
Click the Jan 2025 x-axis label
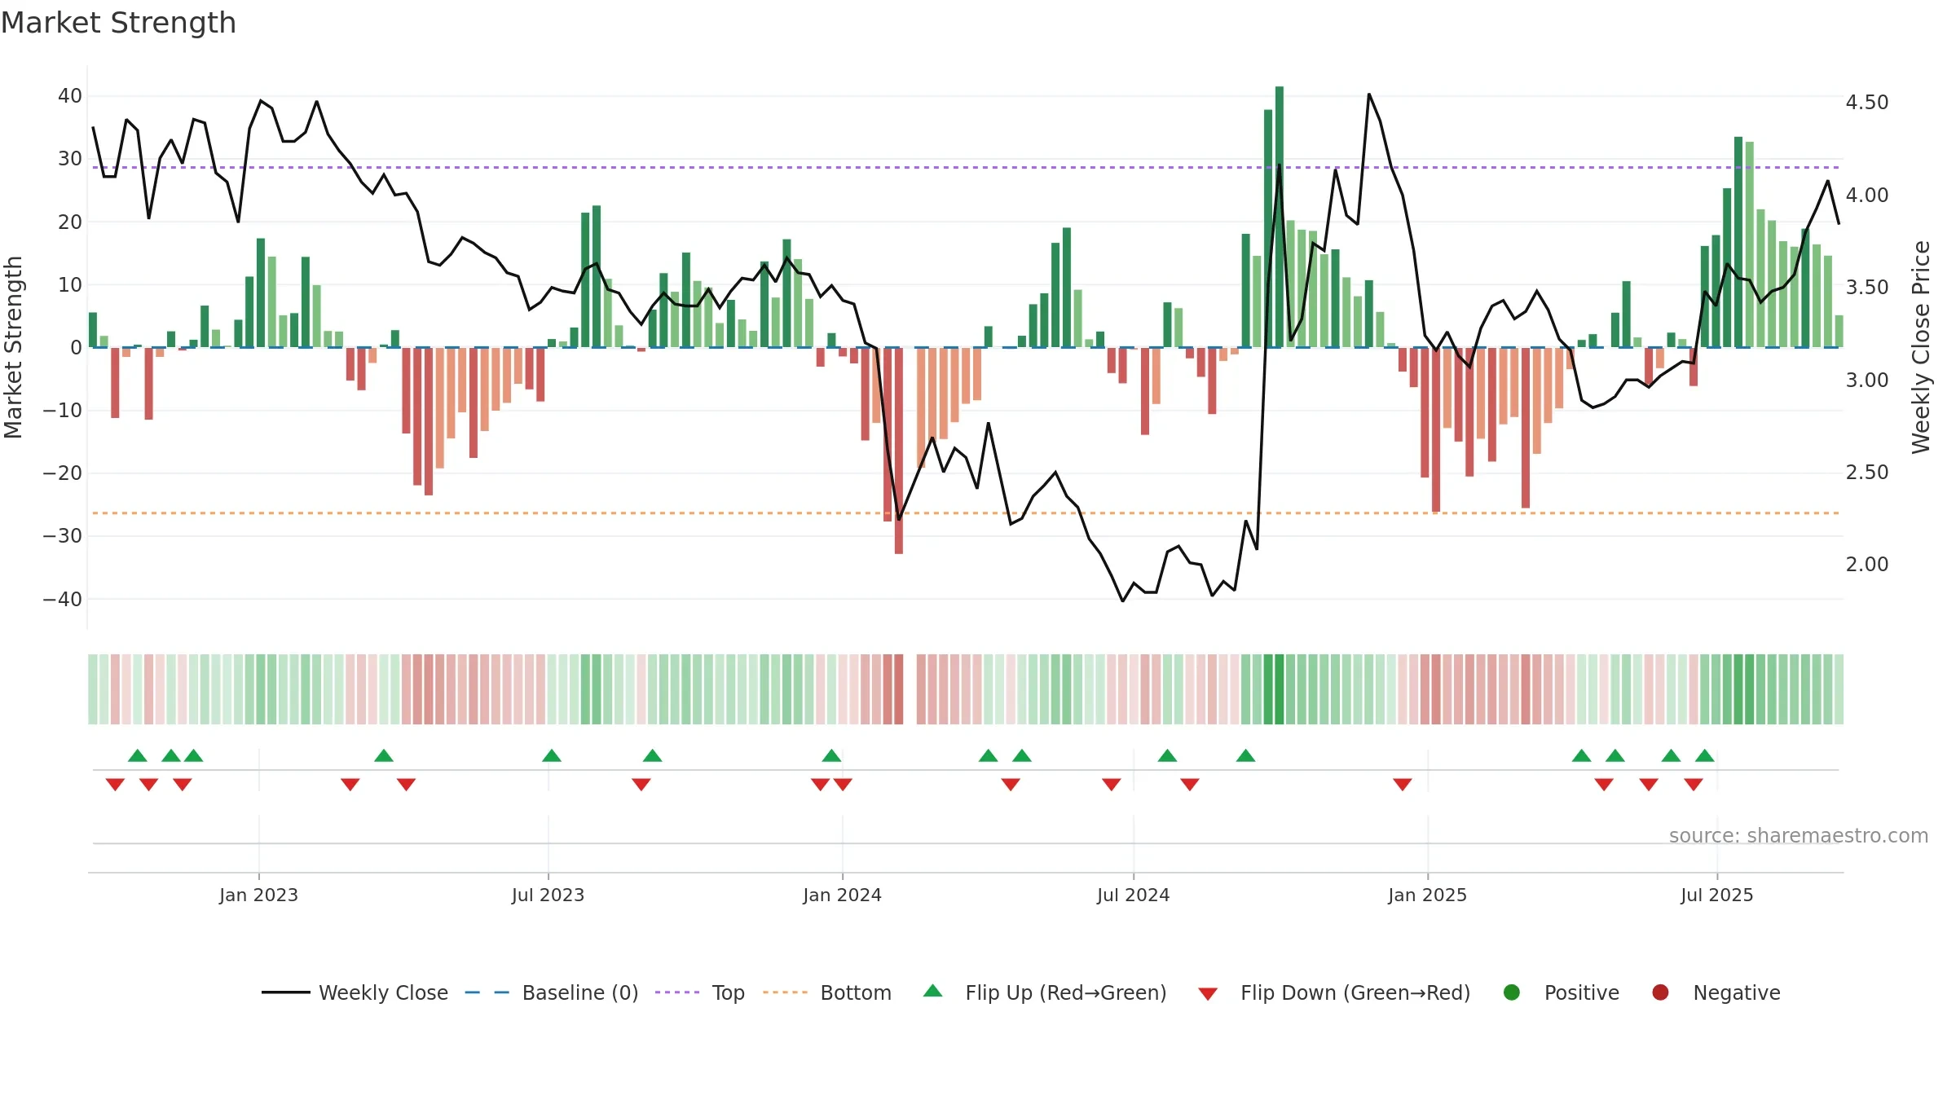tap(1427, 895)
